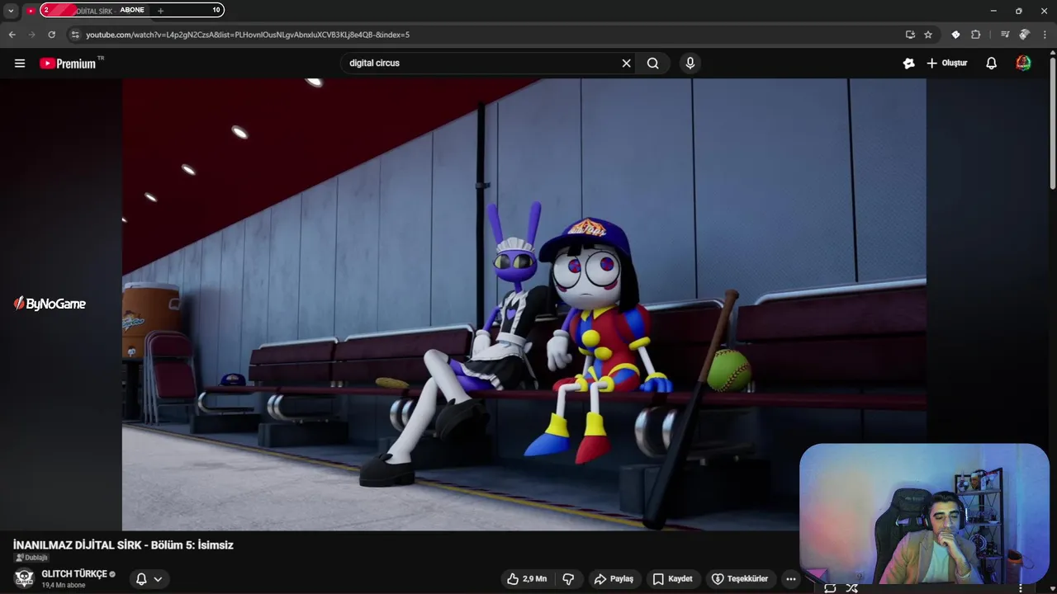This screenshot has width=1057, height=594.
Task: Click the video title İNANILMAZ DİJİTAL SİRK
Action: point(123,545)
